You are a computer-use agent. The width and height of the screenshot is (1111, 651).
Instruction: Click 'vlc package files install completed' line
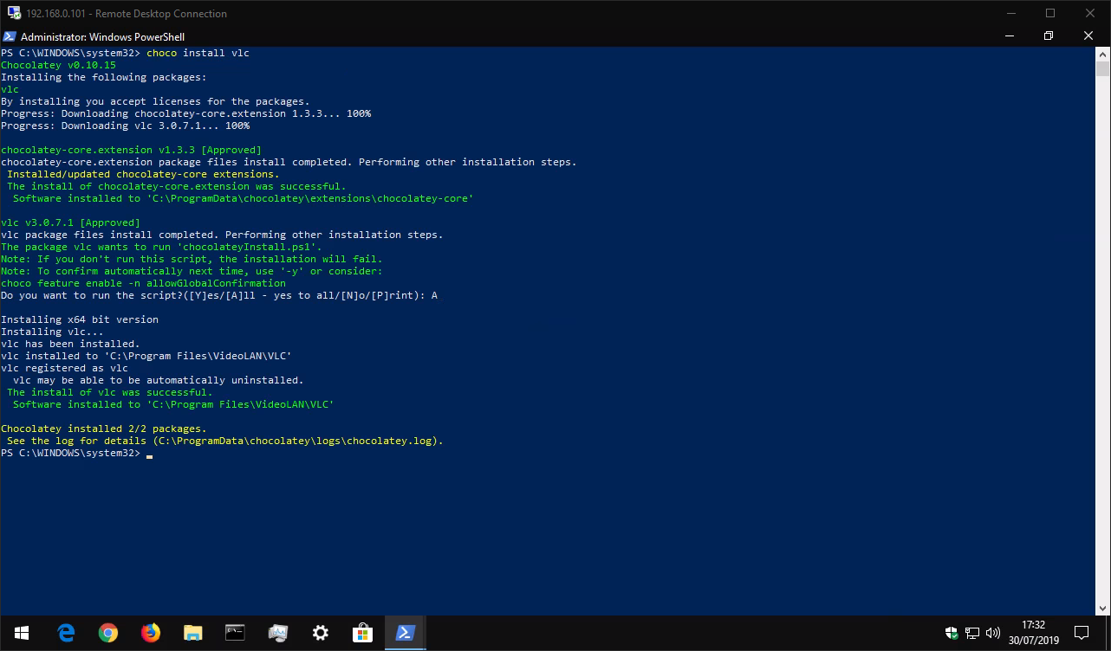click(222, 235)
